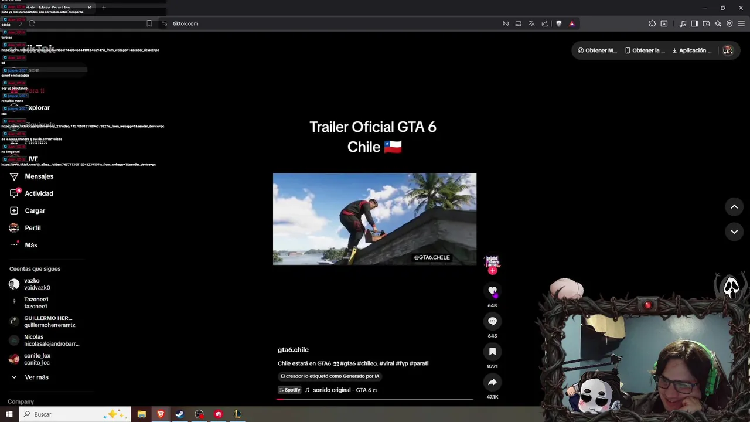This screenshot has height=422, width=750.
Task: Go to previous video with up chevron
Action: (734, 207)
